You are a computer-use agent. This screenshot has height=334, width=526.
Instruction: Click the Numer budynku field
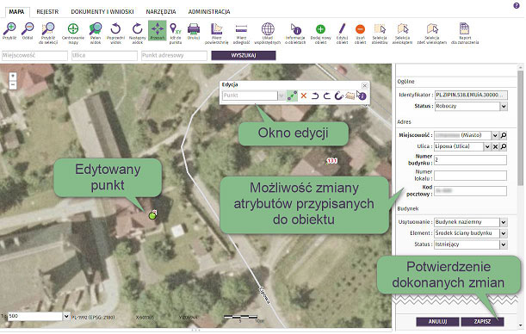click(470, 160)
